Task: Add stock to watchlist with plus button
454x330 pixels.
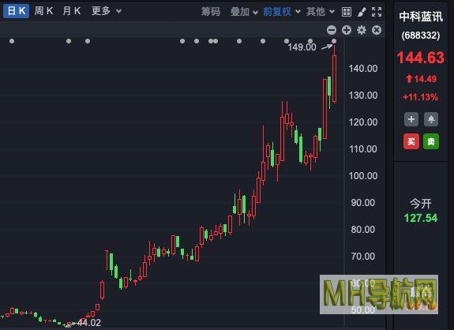Action: tap(411, 119)
